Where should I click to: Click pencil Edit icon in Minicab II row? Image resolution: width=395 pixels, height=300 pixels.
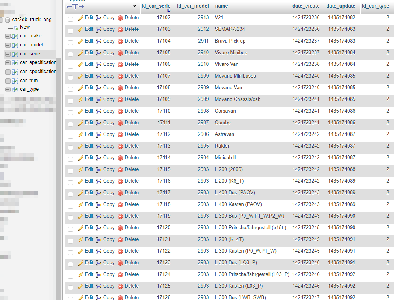point(80,158)
